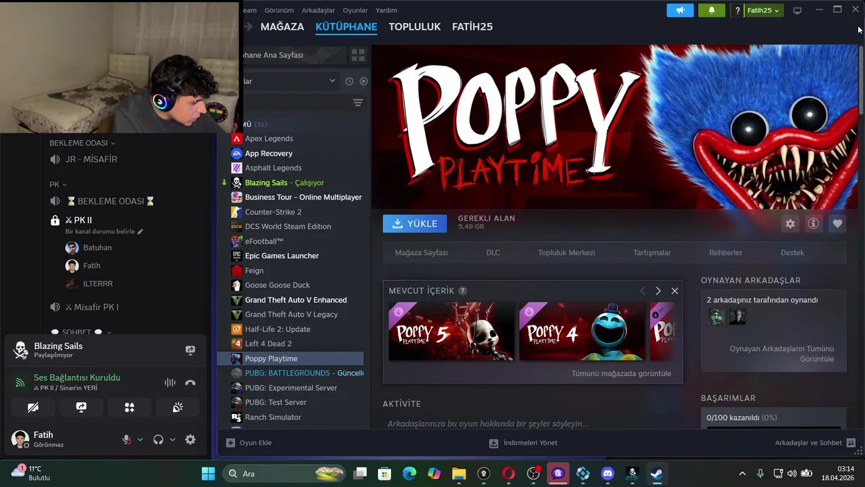Open the Yardım menu
Screen dimensions: 865x487
tap(387, 10)
